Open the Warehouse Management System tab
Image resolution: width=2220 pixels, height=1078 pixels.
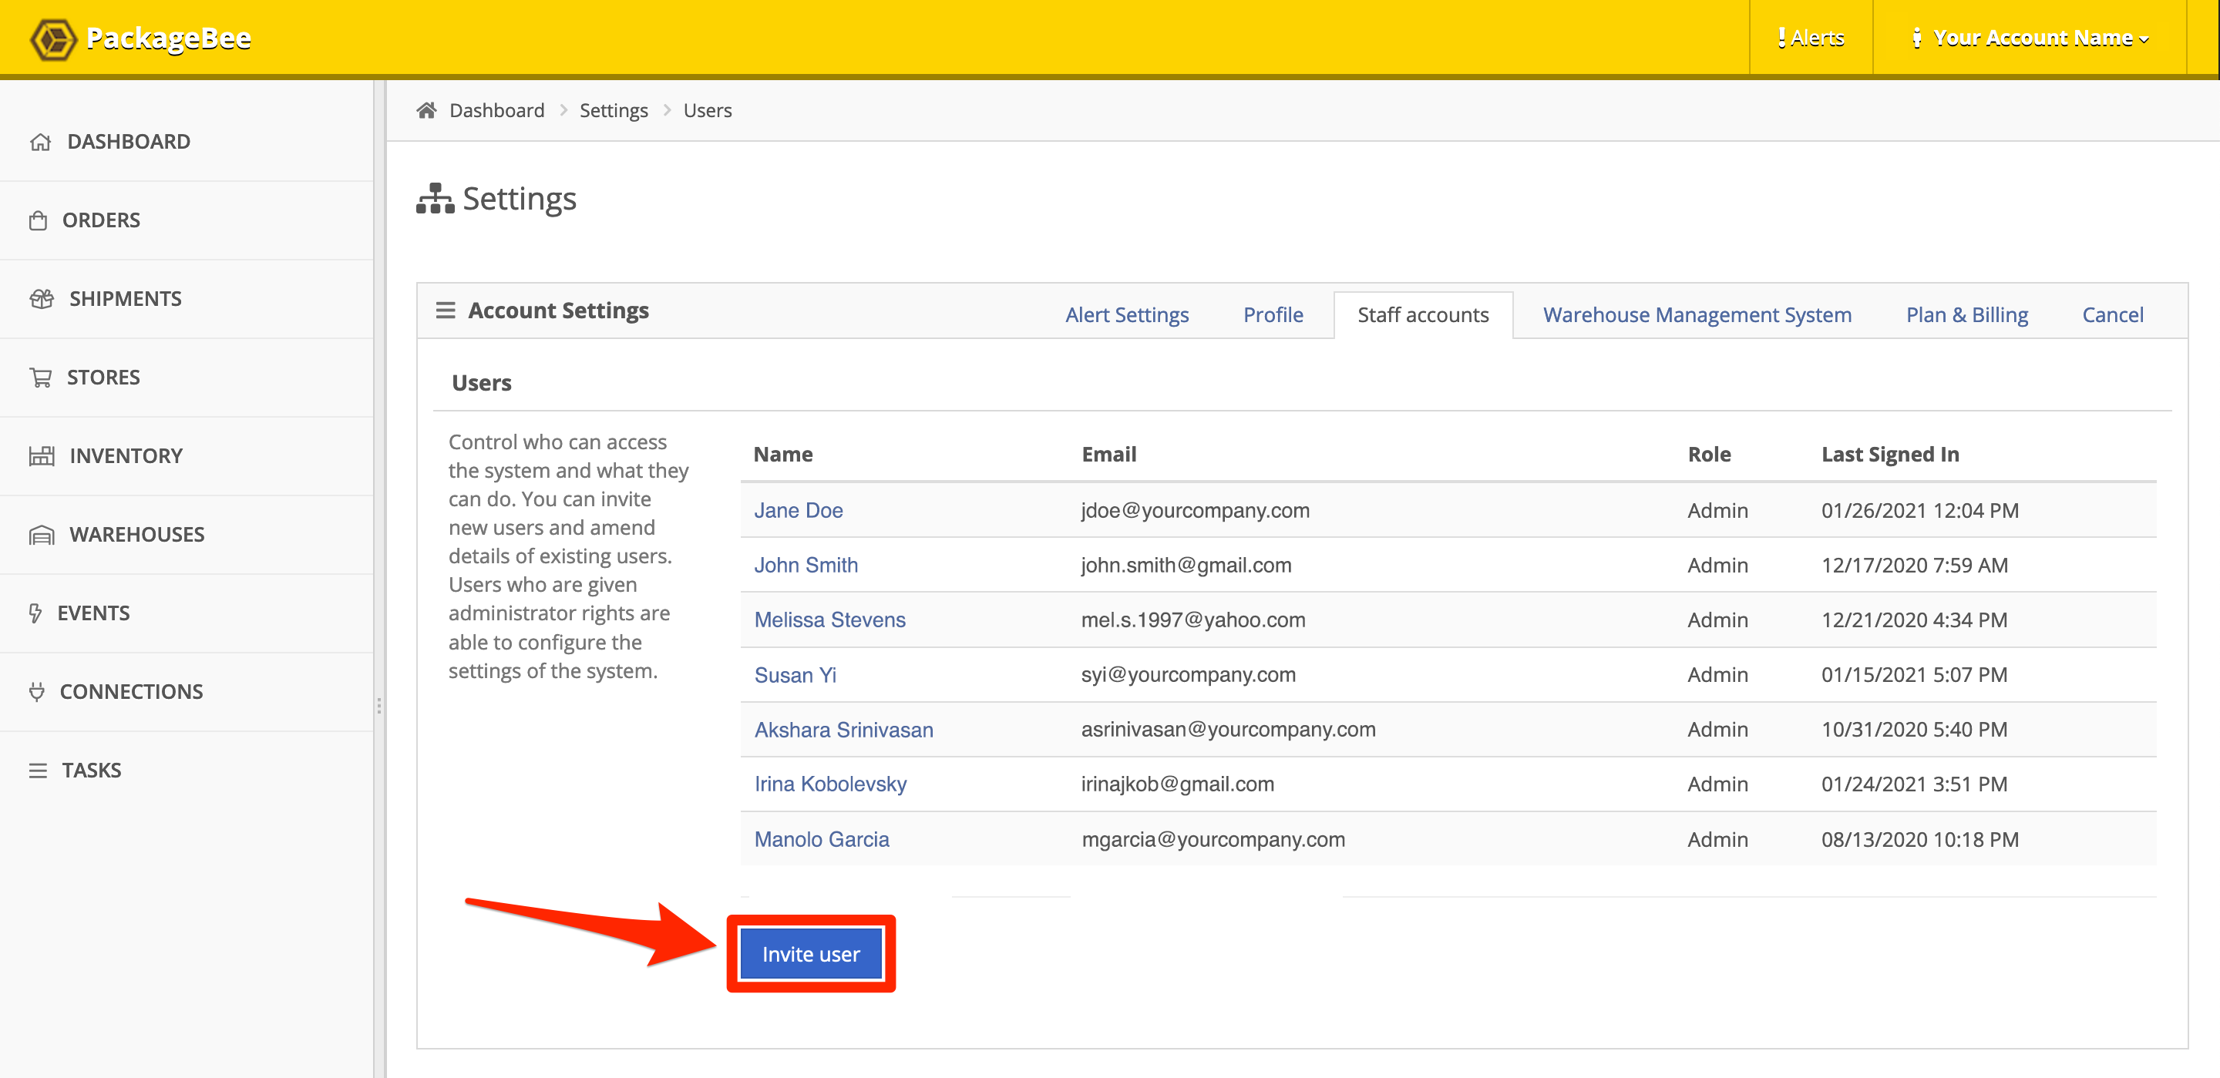1697,314
